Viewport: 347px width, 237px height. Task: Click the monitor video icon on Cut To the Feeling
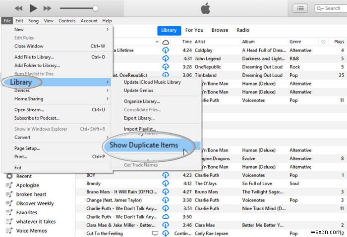[155, 234]
